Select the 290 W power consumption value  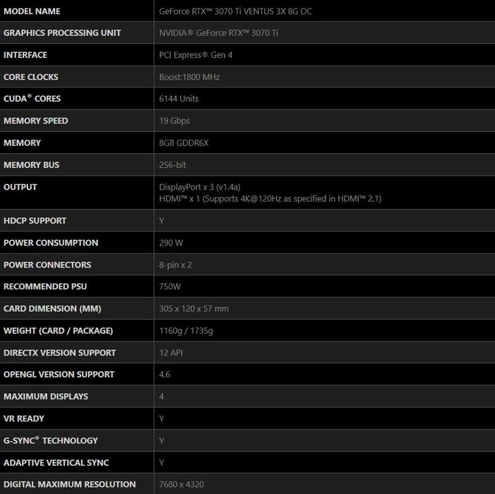[x=171, y=243]
